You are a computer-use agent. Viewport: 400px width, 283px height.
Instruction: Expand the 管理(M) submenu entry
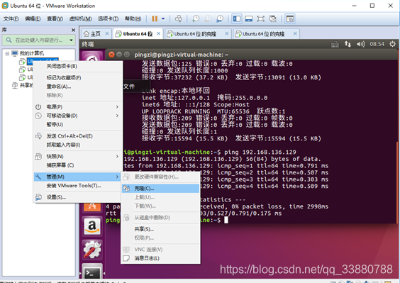tap(78, 177)
